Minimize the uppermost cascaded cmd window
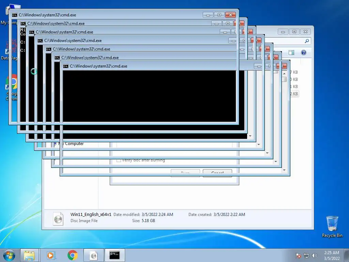The image size is (349, 262). point(208,15)
